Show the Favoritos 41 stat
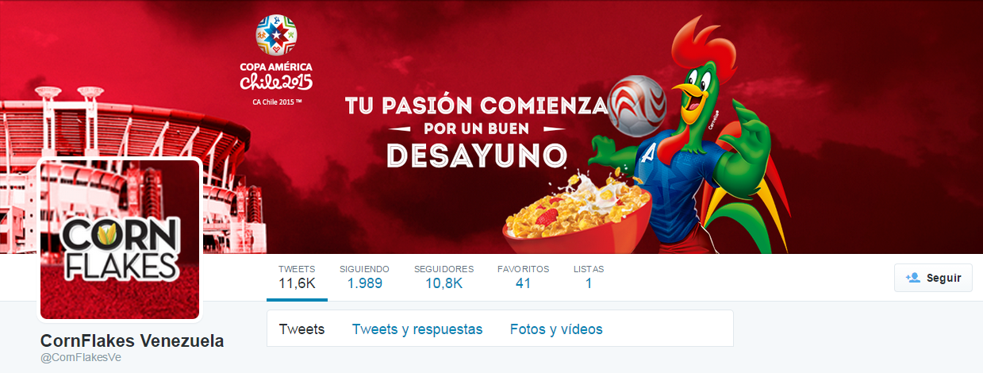 coord(523,277)
